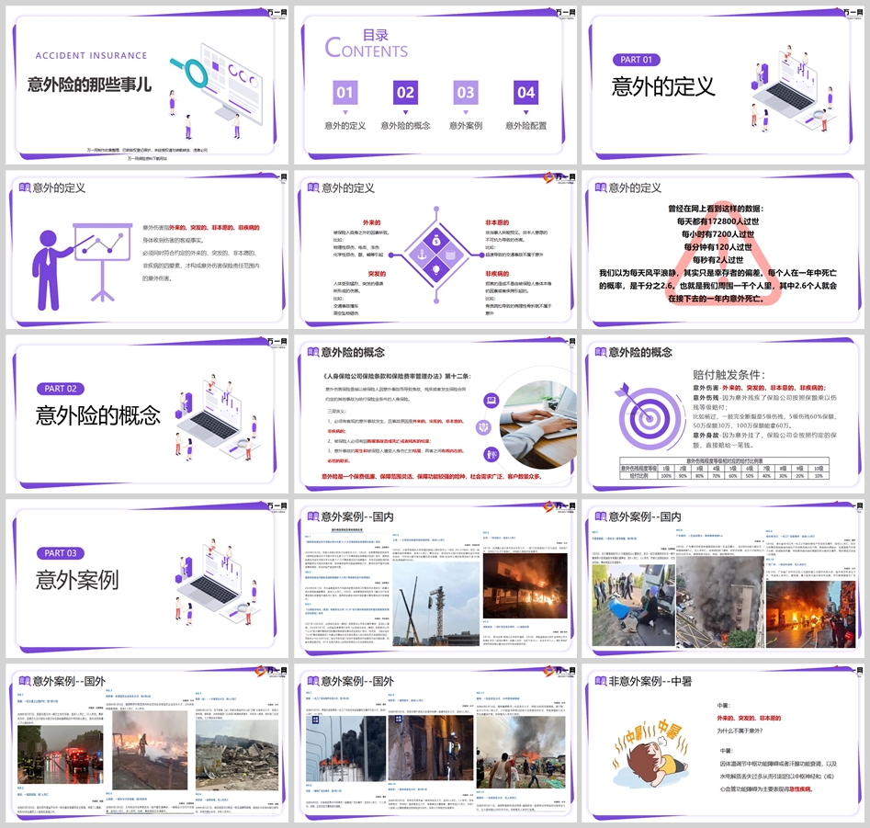Viewport: 870px width, 828px height.
Task: Open the 意外险的那些事儿 title slide
Action: pyautogui.click(x=145, y=84)
